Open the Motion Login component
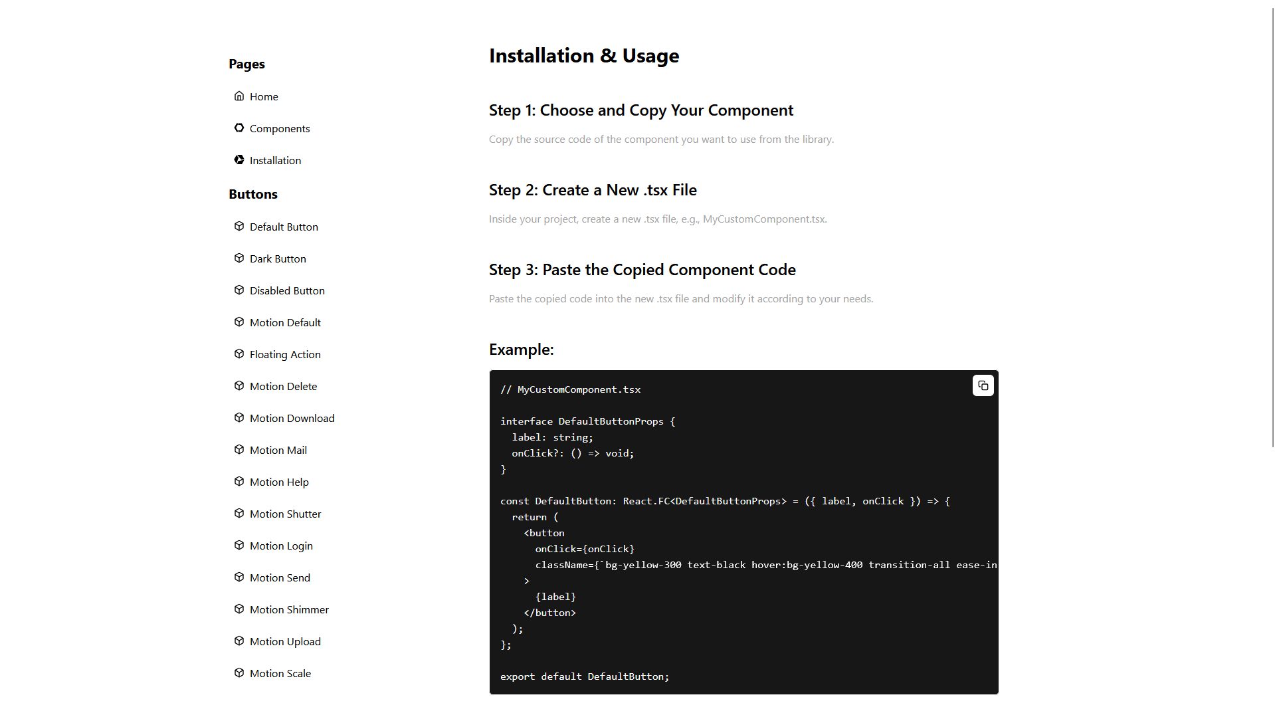 click(x=281, y=546)
